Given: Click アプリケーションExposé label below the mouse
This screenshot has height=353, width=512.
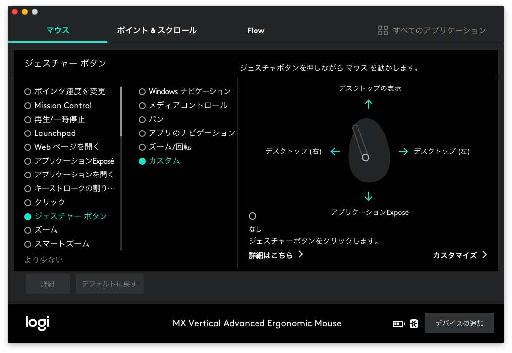Looking at the screenshot, I should (x=369, y=212).
